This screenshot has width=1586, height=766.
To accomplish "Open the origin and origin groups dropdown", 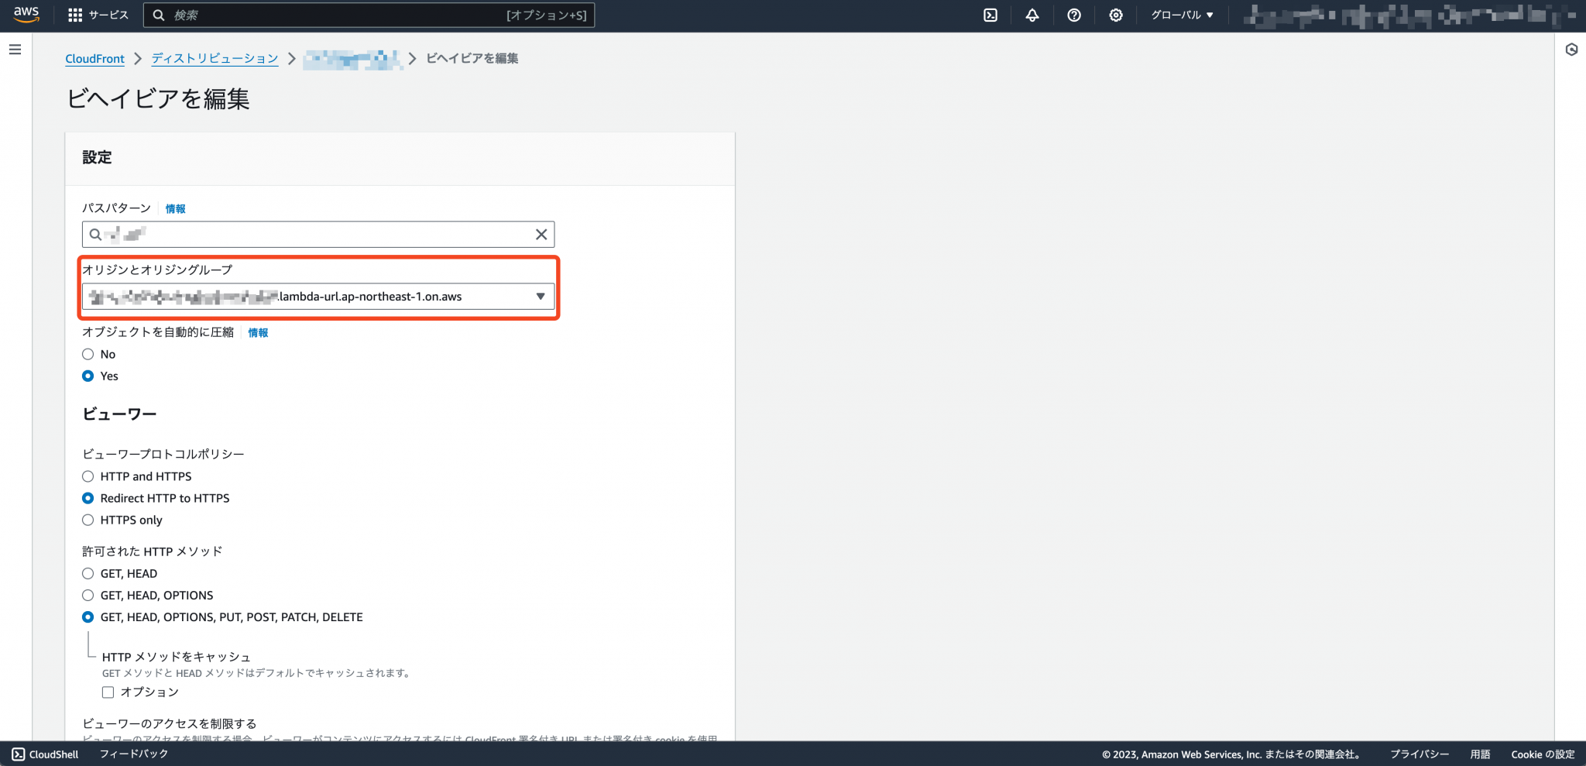I will pyautogui.click(x=540, y=296).
